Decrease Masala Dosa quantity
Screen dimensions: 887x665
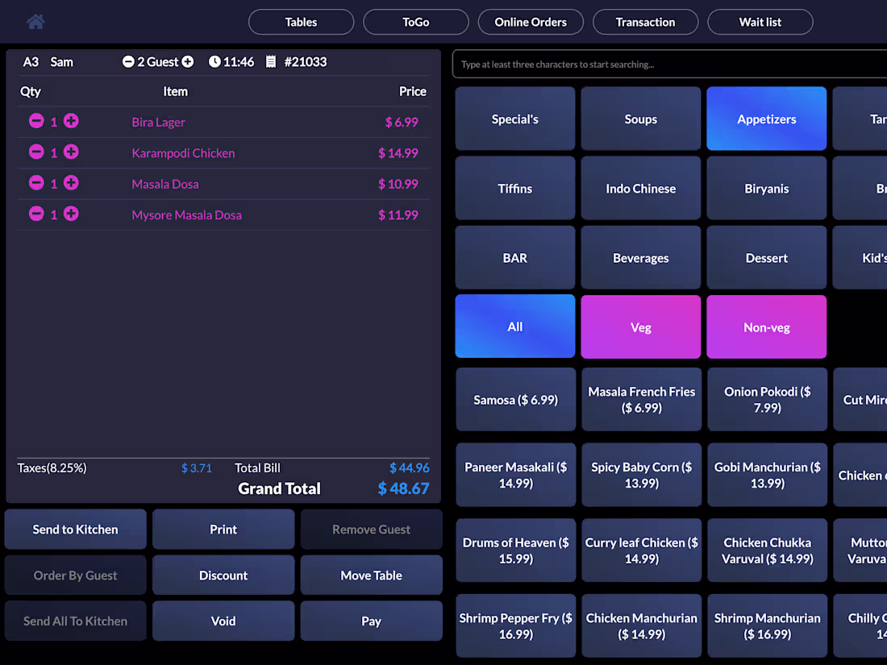tap(36, 183)
